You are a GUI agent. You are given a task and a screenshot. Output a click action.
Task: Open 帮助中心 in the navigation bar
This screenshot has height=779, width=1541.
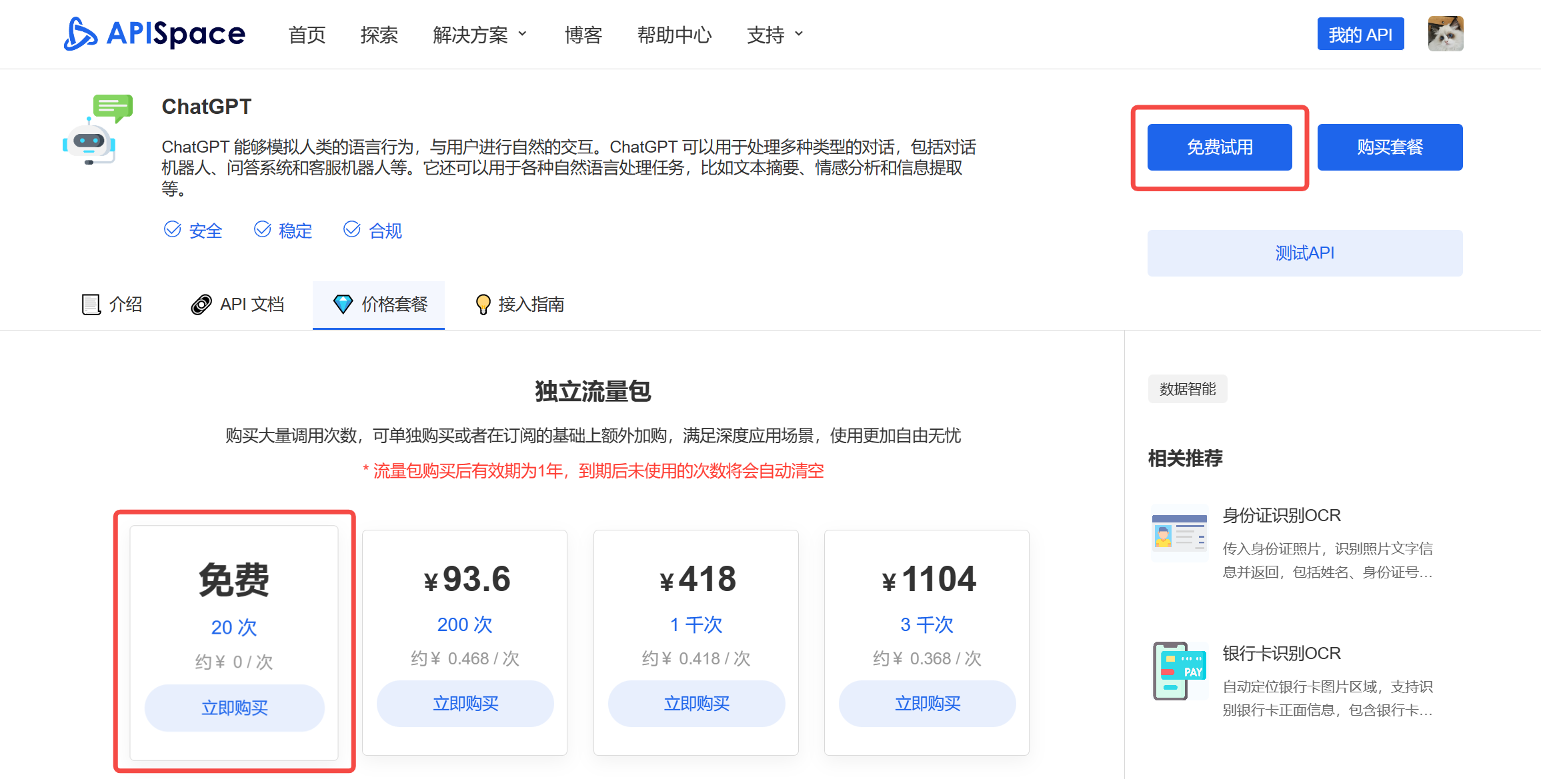(674, 35)
